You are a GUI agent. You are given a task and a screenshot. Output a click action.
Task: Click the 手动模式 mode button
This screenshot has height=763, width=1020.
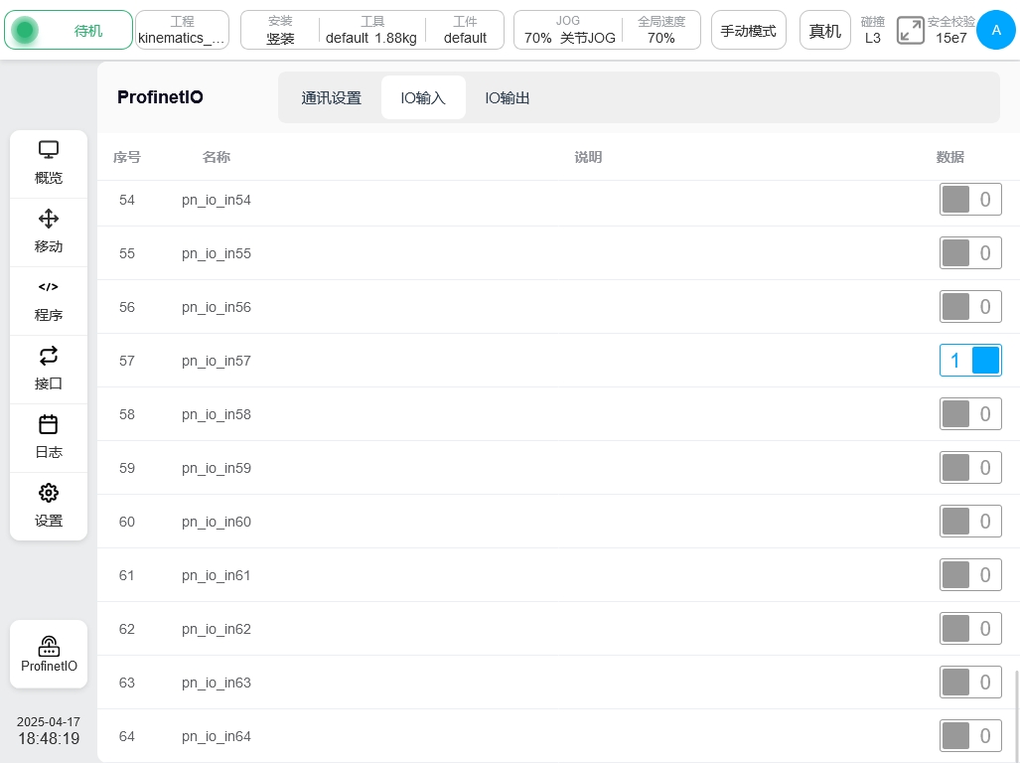click(x=748, y=30)
